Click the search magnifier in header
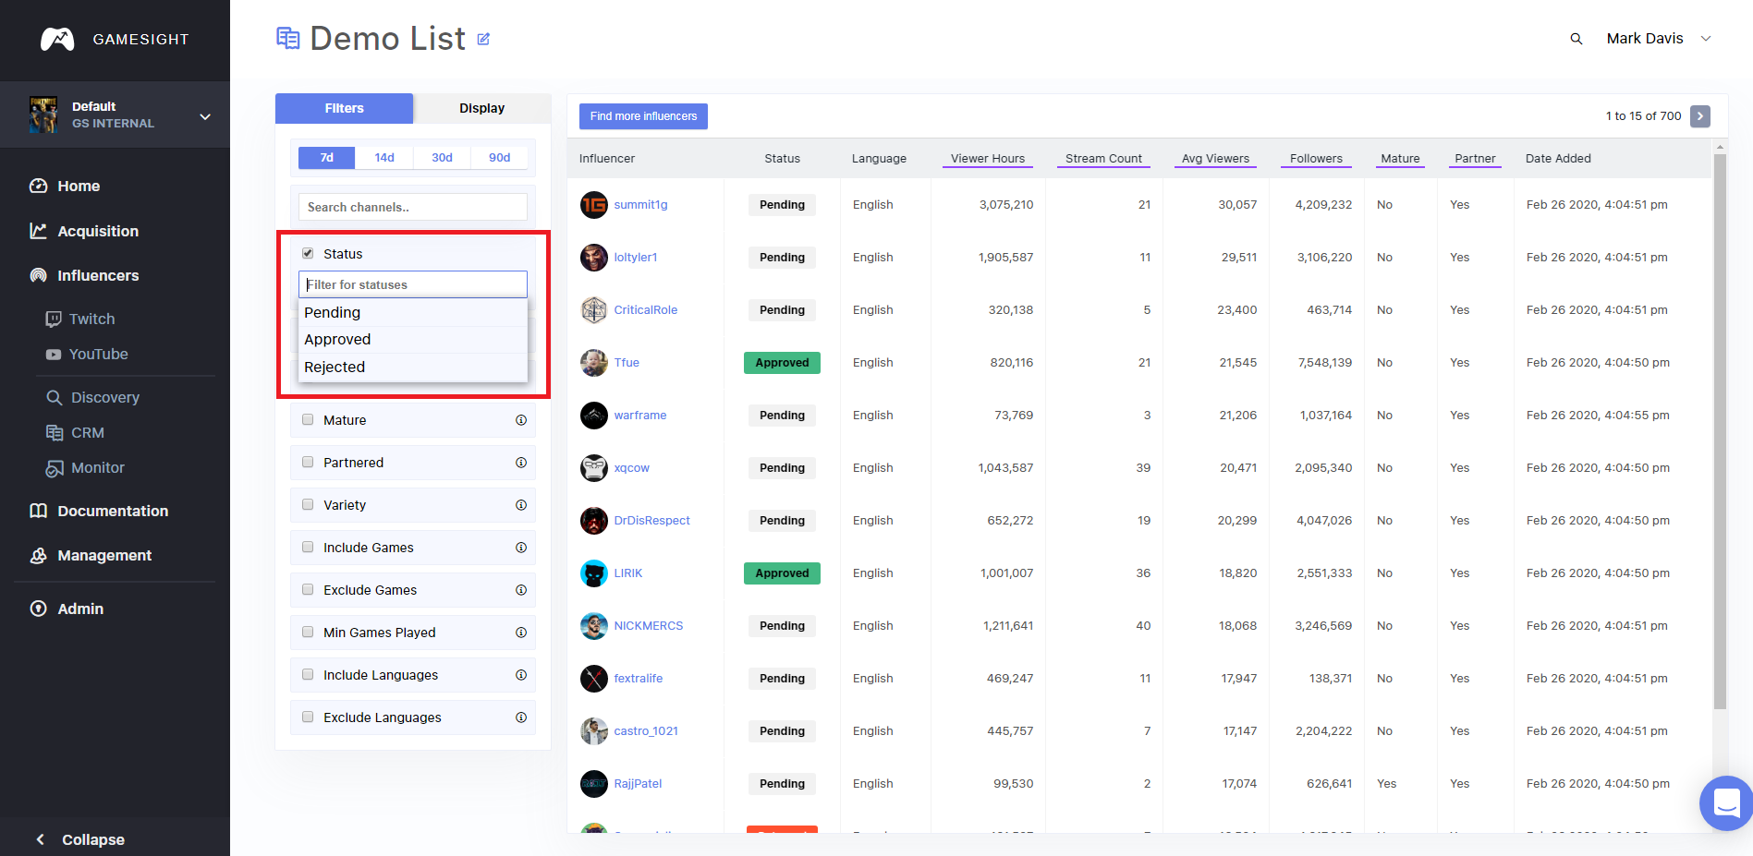 tap(1576, 39)
